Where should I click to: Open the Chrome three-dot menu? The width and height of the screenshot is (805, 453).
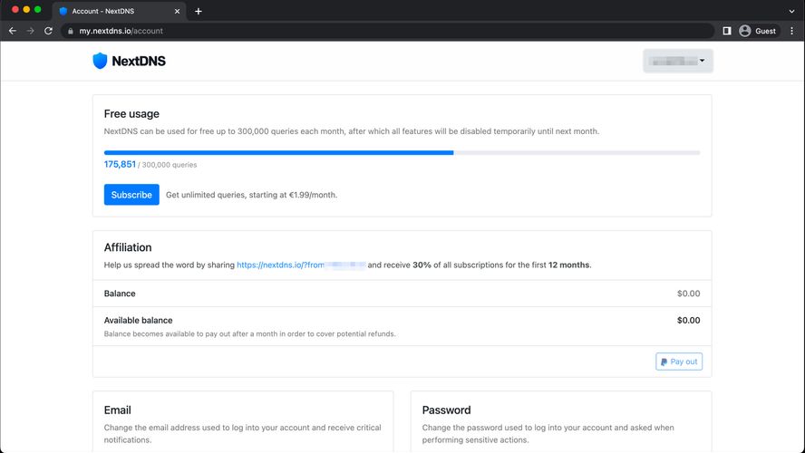point(792,31)
